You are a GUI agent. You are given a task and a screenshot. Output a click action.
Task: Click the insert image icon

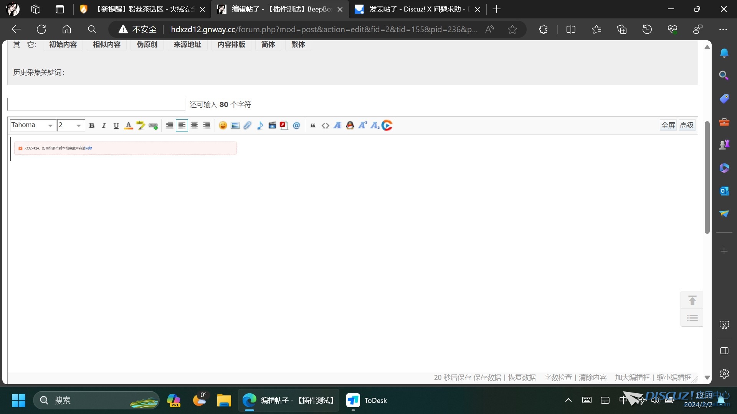pos(235,125)
